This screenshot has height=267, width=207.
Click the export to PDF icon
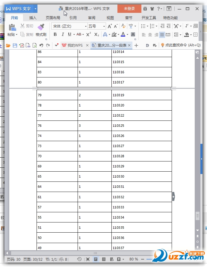22,45
